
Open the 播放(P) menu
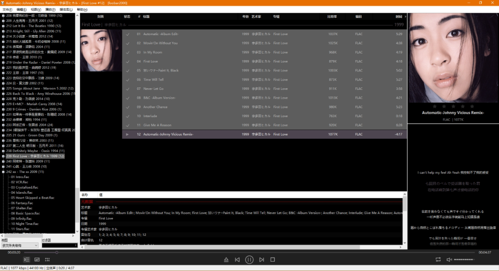click(x=50, y=10)
